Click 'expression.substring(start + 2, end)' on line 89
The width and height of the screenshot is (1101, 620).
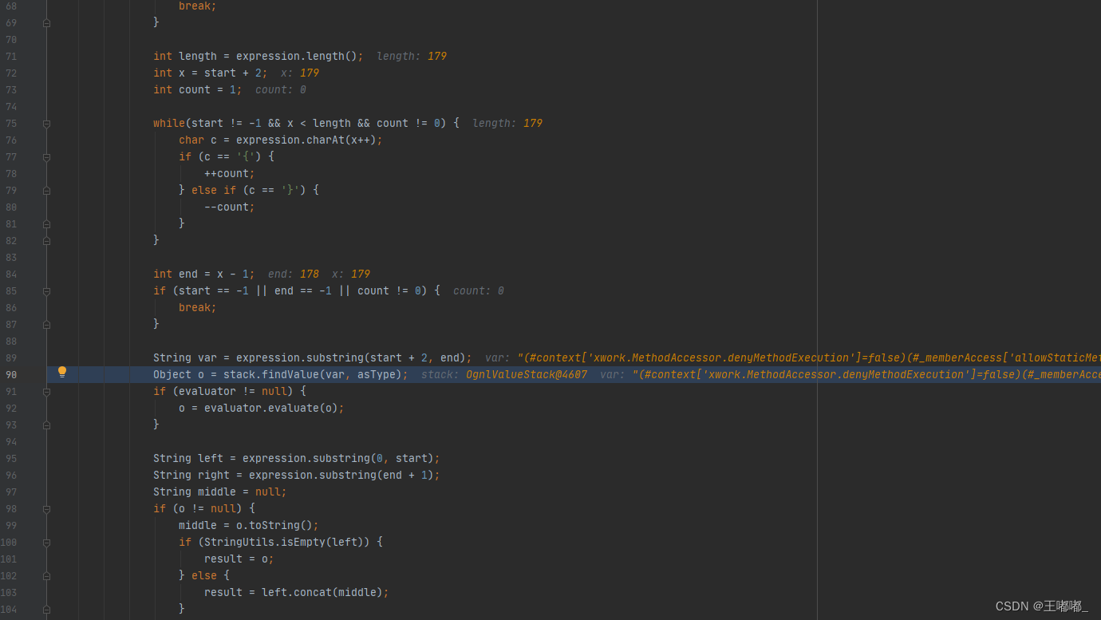coord(351,358)
